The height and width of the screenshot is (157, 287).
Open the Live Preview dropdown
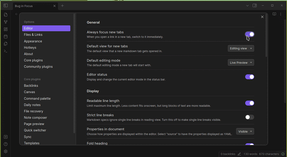click(x=241, y=63)
